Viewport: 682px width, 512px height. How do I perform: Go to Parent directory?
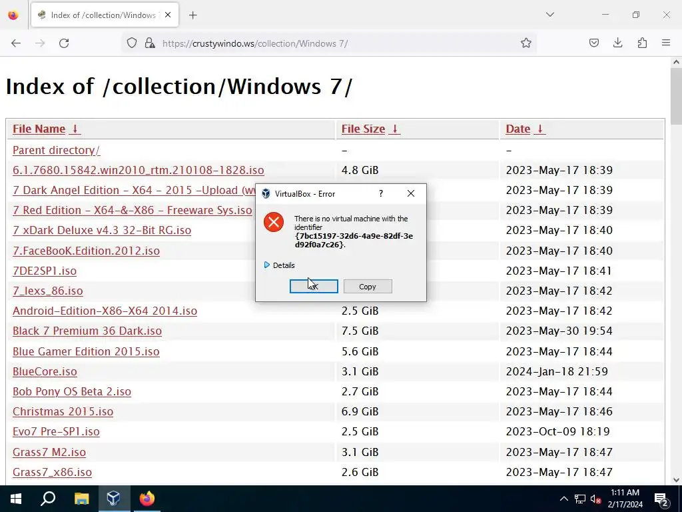pyautogui.click(x=56, y=150)
